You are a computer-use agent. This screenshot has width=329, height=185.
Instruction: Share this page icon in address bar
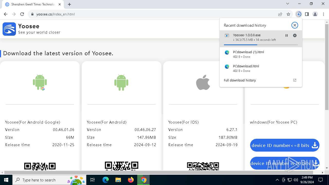click(x=280, y=14)
